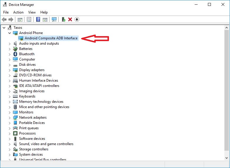Screen dimensions: 230x168
Task: Click the blue Help question mark icon
Action: (38, 19)
